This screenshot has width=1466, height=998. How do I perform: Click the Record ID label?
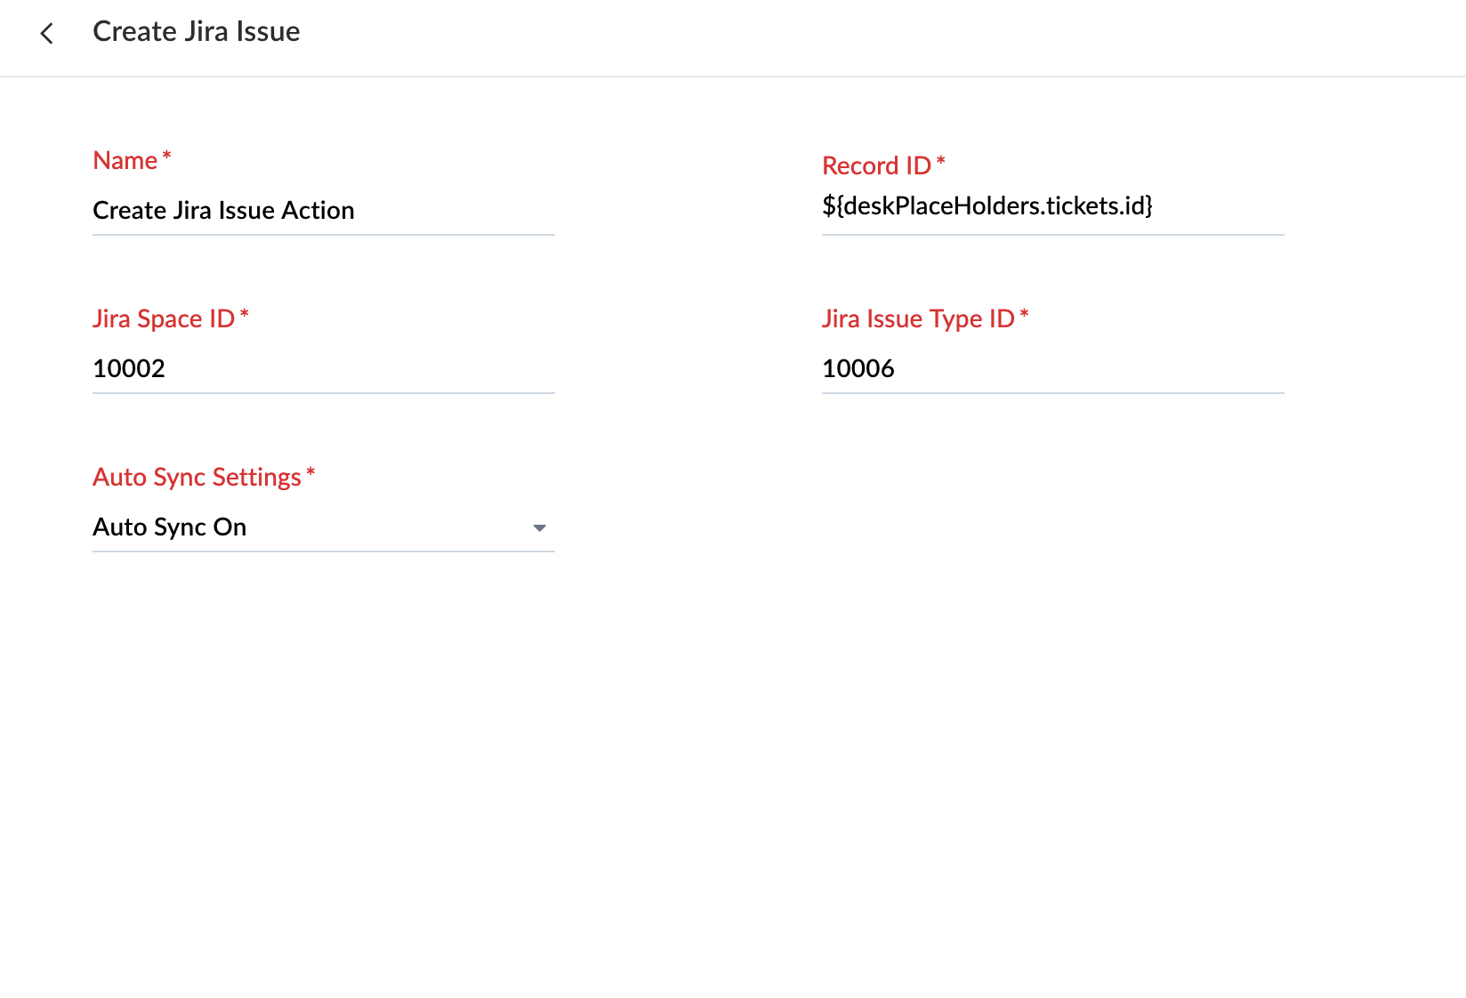click(x=875, y=166)
